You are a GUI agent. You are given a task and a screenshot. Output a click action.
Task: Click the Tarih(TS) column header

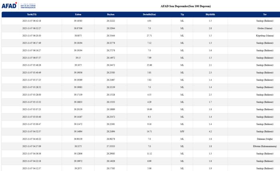32,14
